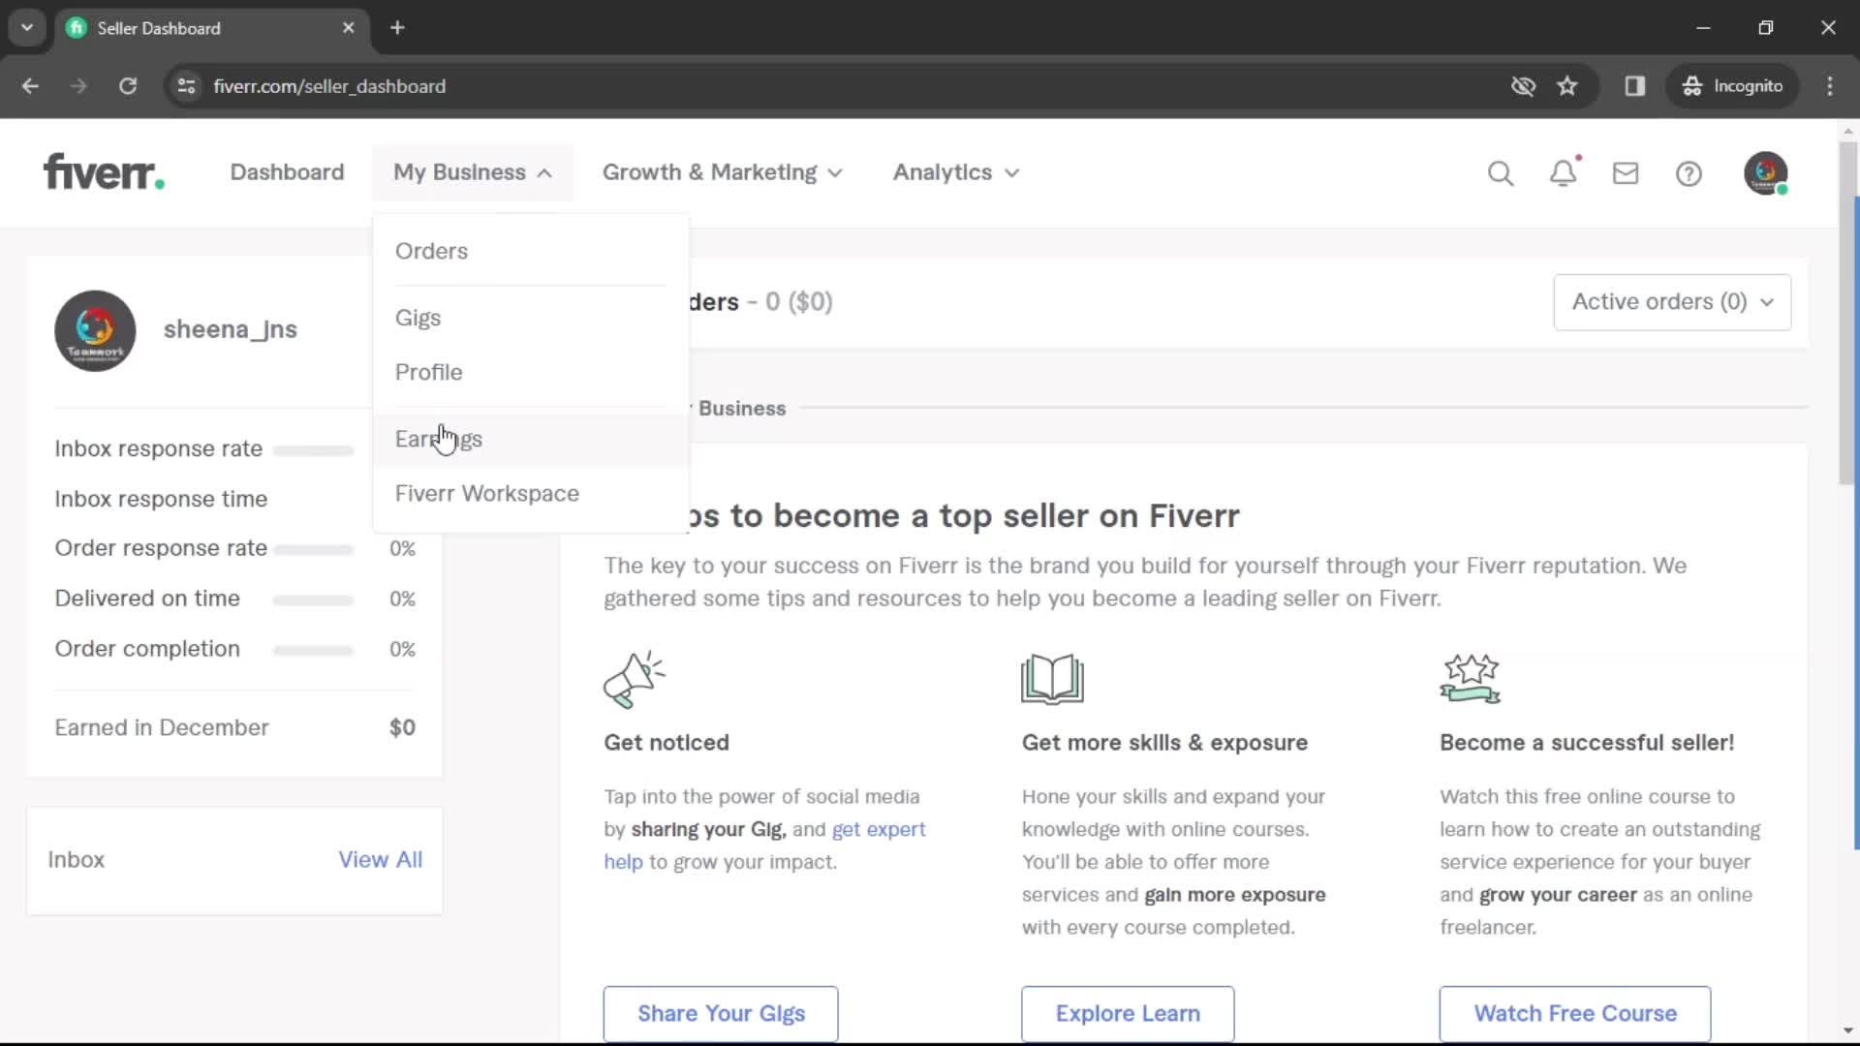This screenshot has height=1046, width=1860.
Task: Click Share Your Gigs button
Action: coord(721,1013)
